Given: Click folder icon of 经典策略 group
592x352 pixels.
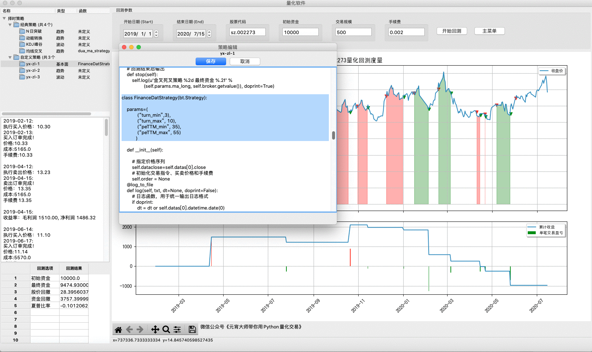Looking at the screenshot, I should 16,25.
